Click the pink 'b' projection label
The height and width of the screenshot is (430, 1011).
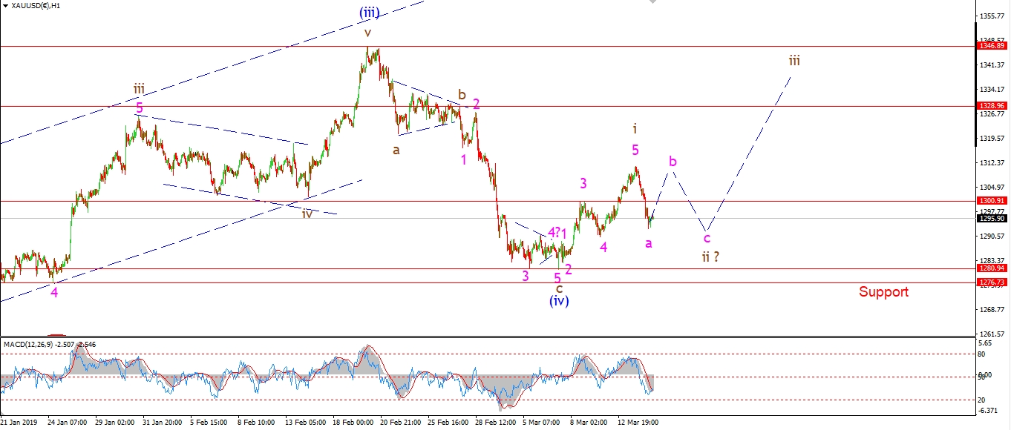(x=673, y=161)
